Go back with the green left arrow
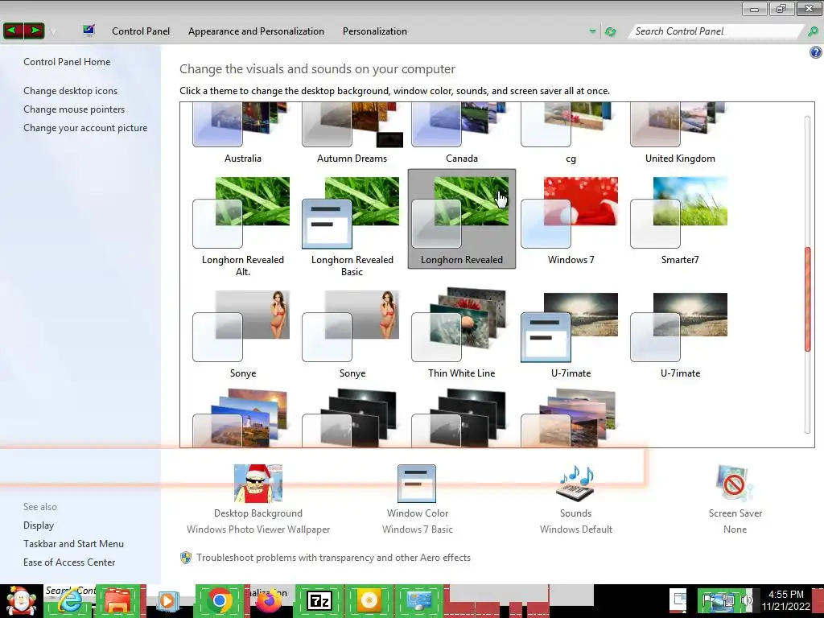 coord(13,31)
